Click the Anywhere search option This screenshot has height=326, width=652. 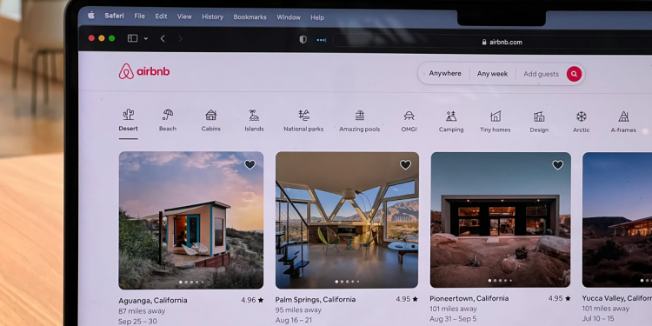445,73
